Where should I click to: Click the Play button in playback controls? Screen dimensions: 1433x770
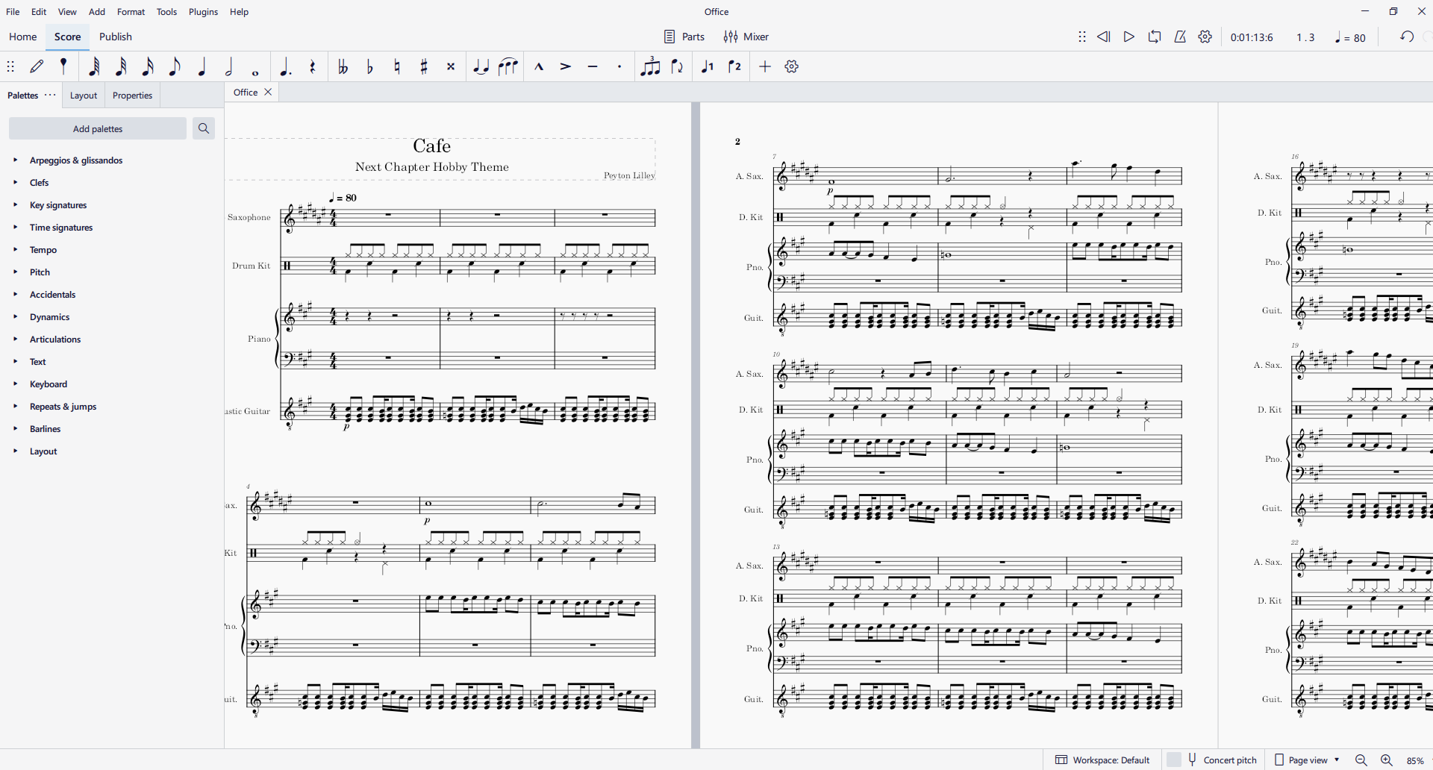coord(1128,37)
